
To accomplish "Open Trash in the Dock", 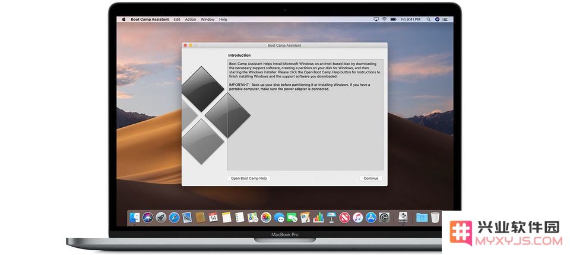I will pyautogui.click(x=435, y=217).
